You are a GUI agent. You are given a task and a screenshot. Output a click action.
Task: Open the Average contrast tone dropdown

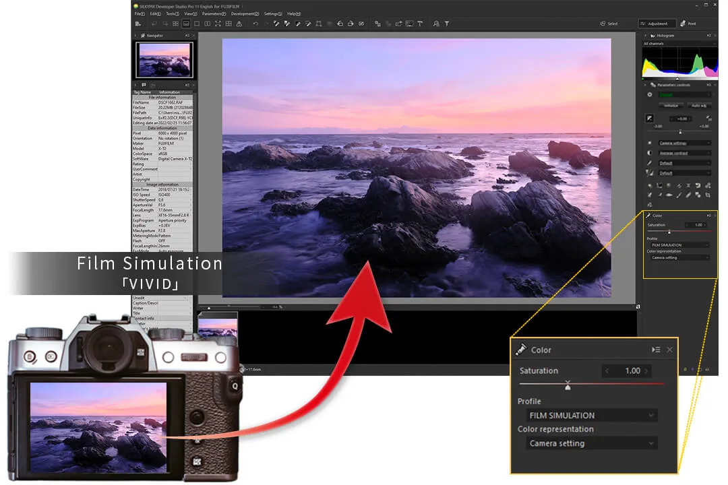click(684, 153)
